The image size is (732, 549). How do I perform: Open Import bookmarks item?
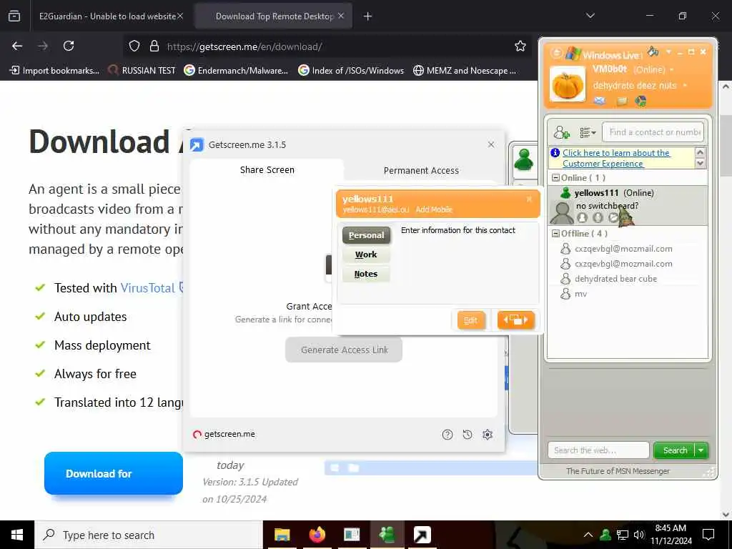(54, 71)
